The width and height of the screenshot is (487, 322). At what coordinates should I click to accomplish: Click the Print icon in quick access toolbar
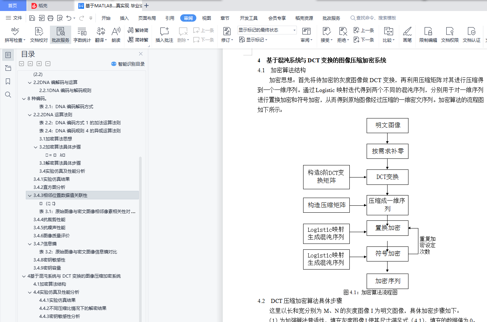51,18
